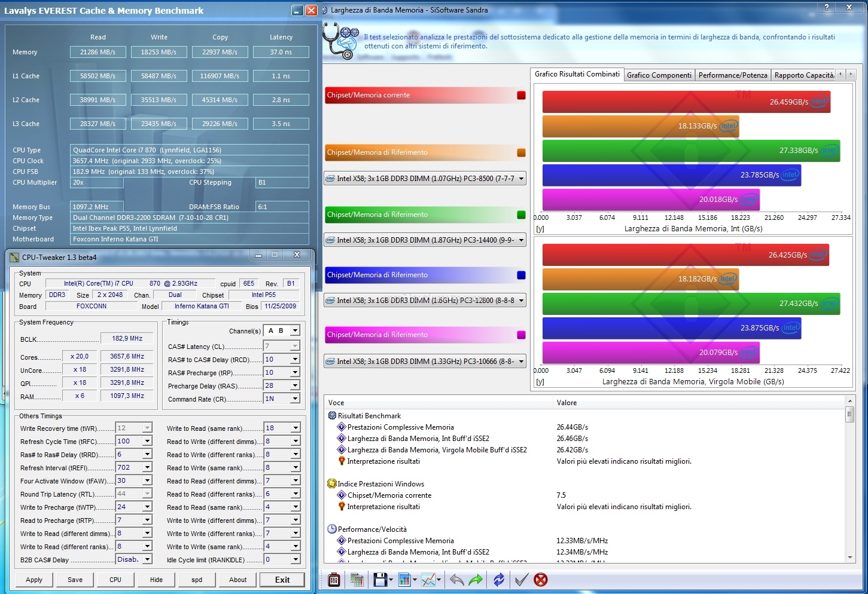Click the Risultati Benchmark section icon
868x594 pixels.
coord(332,415)
